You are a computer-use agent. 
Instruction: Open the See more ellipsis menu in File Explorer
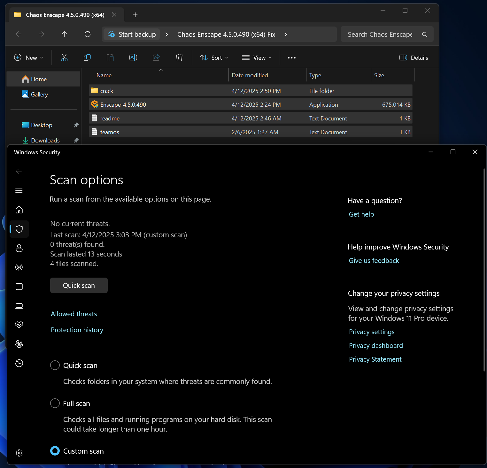tap(292, 58)
